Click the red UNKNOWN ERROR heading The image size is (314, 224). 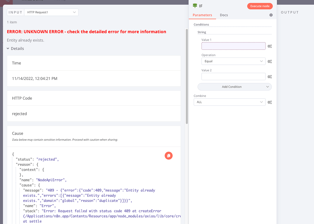click(x=86, y=32)
